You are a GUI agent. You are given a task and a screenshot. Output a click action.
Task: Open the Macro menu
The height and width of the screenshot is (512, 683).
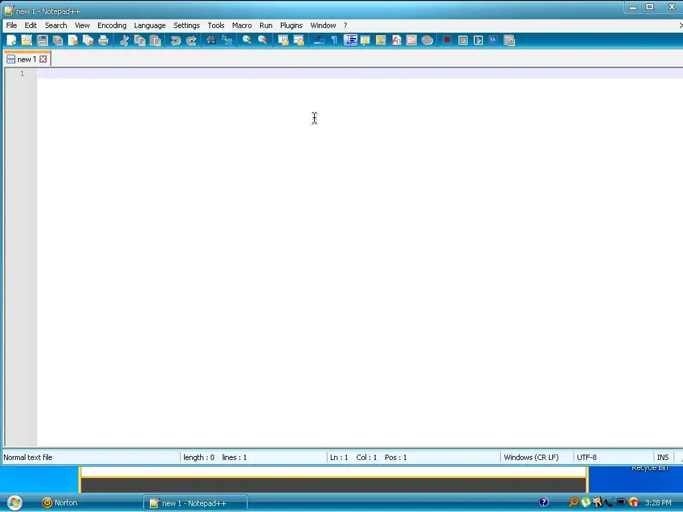tap(241, 25)
